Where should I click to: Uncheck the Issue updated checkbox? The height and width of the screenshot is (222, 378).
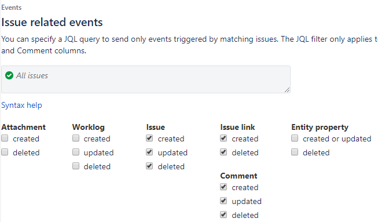(x=149, y=152)
